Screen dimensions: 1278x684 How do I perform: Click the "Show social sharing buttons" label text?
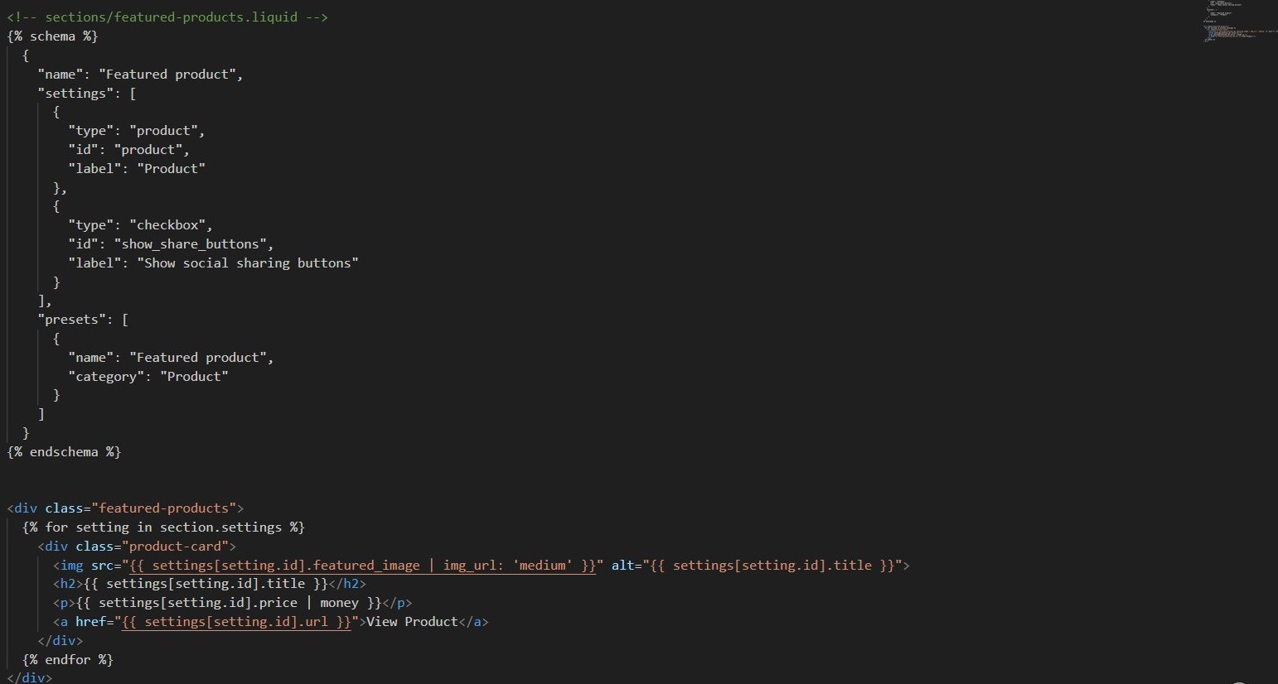(247, 263)
